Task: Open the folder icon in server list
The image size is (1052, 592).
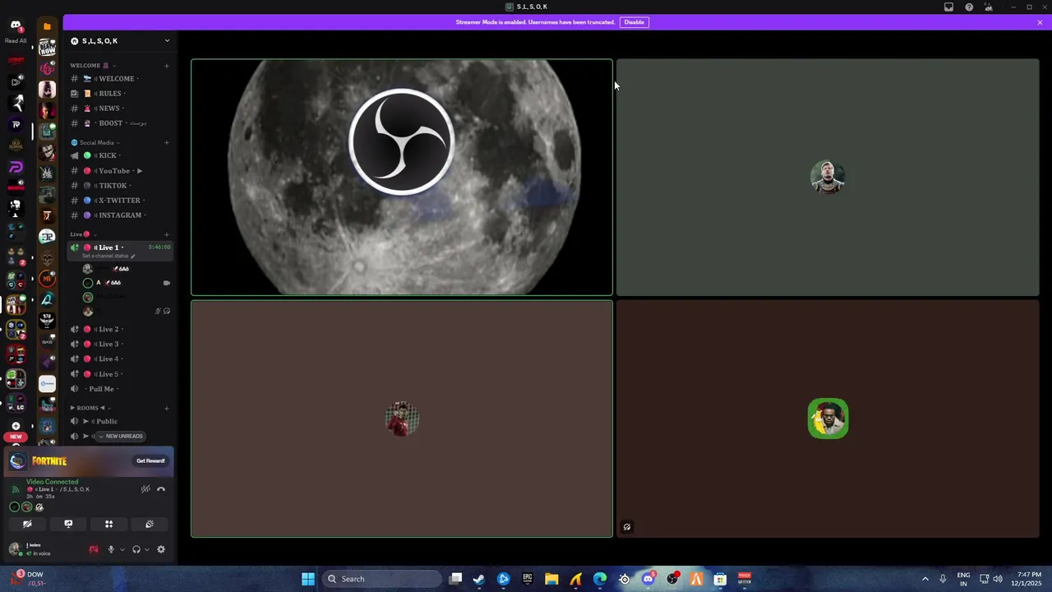Action: 47,26
